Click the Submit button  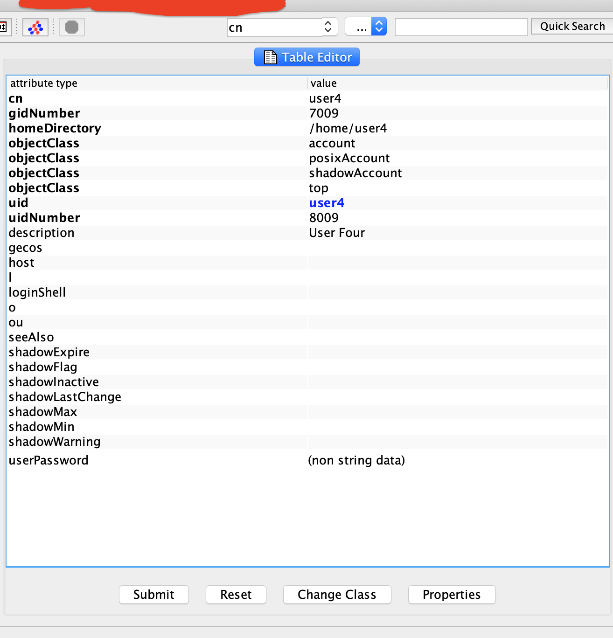pyautogui.click(x=153, y=595)
